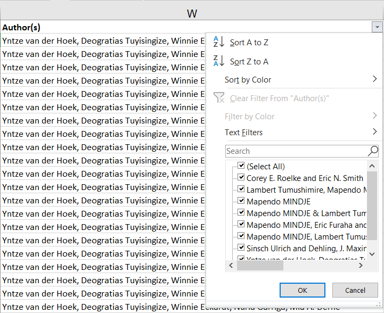Image resolution: width=384 pixels, height=313 pixels.
Task: Confirm the filter with OK
Action: 303,290
